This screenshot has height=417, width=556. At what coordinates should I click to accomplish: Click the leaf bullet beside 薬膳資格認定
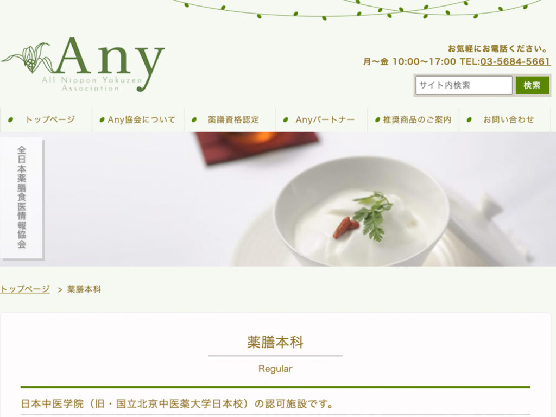coord(194,120)
